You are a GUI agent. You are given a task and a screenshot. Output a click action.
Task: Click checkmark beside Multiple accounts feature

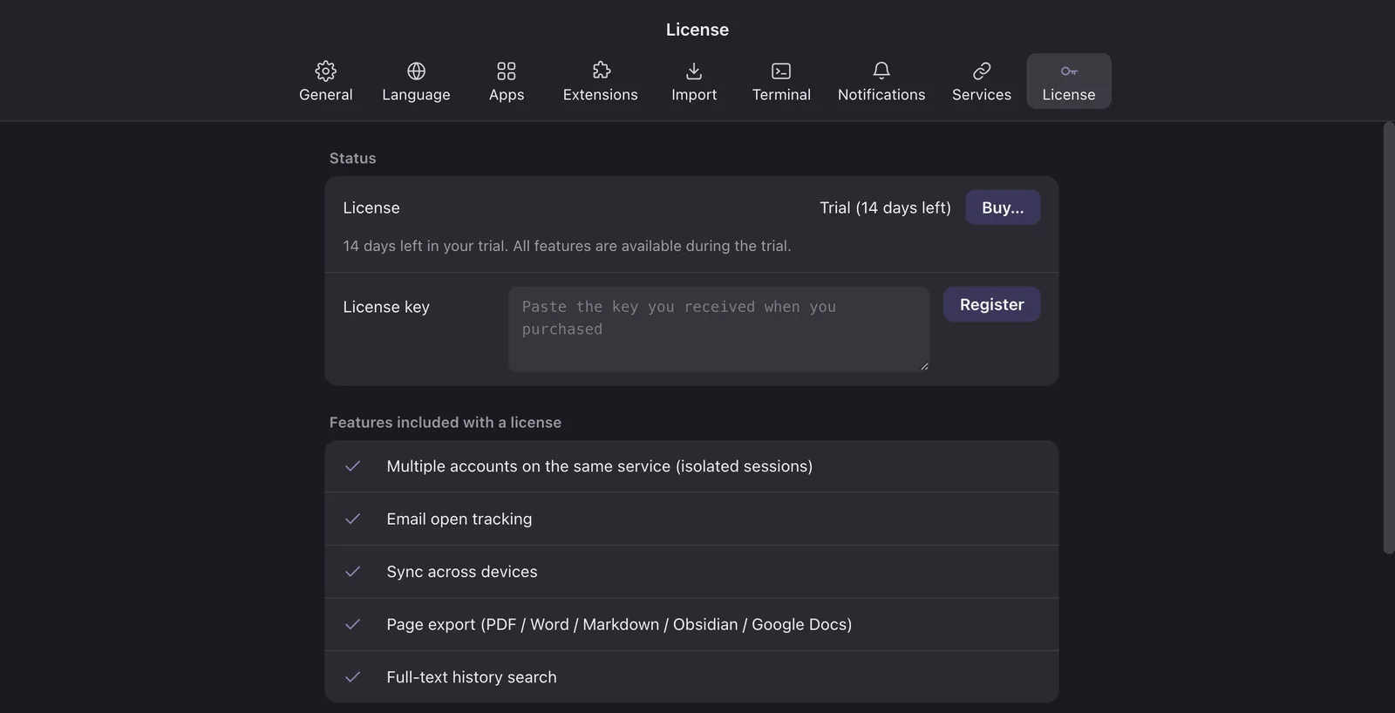tap(352, 466)
